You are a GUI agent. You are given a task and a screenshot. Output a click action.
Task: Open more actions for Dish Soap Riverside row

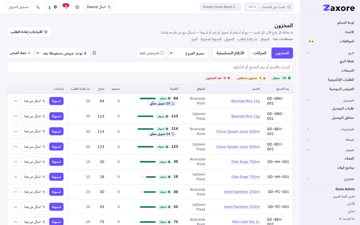(16, 162)
